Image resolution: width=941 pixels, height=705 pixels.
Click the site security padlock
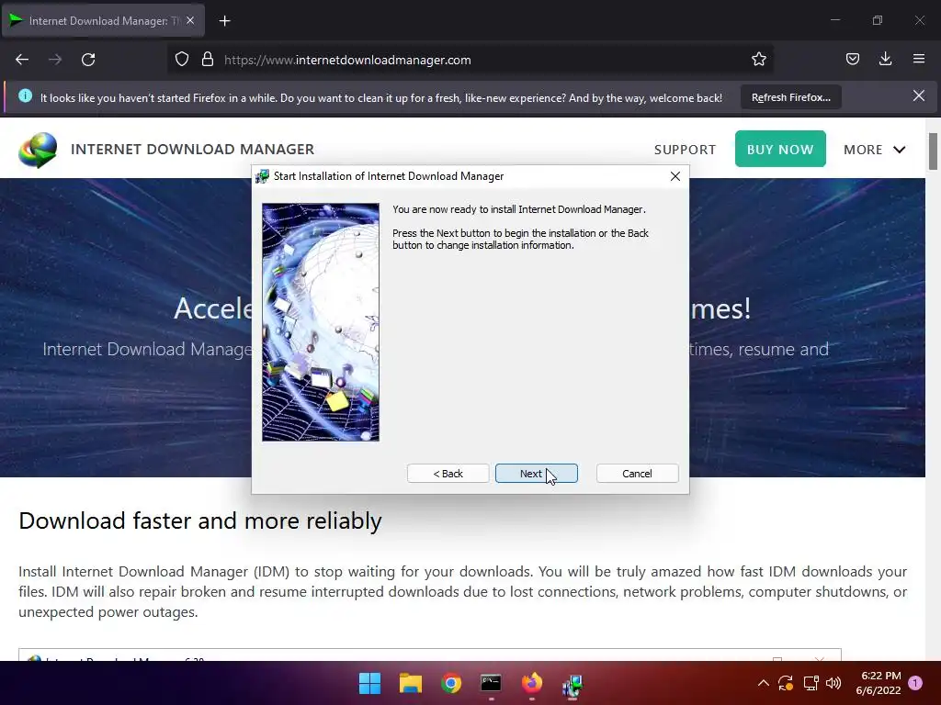[208, 60]
